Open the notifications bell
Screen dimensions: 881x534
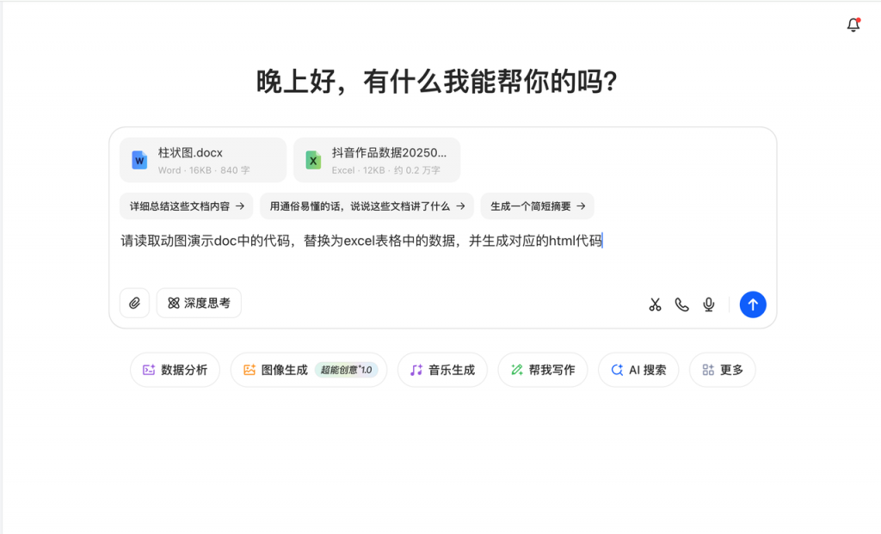pos(853,25)
